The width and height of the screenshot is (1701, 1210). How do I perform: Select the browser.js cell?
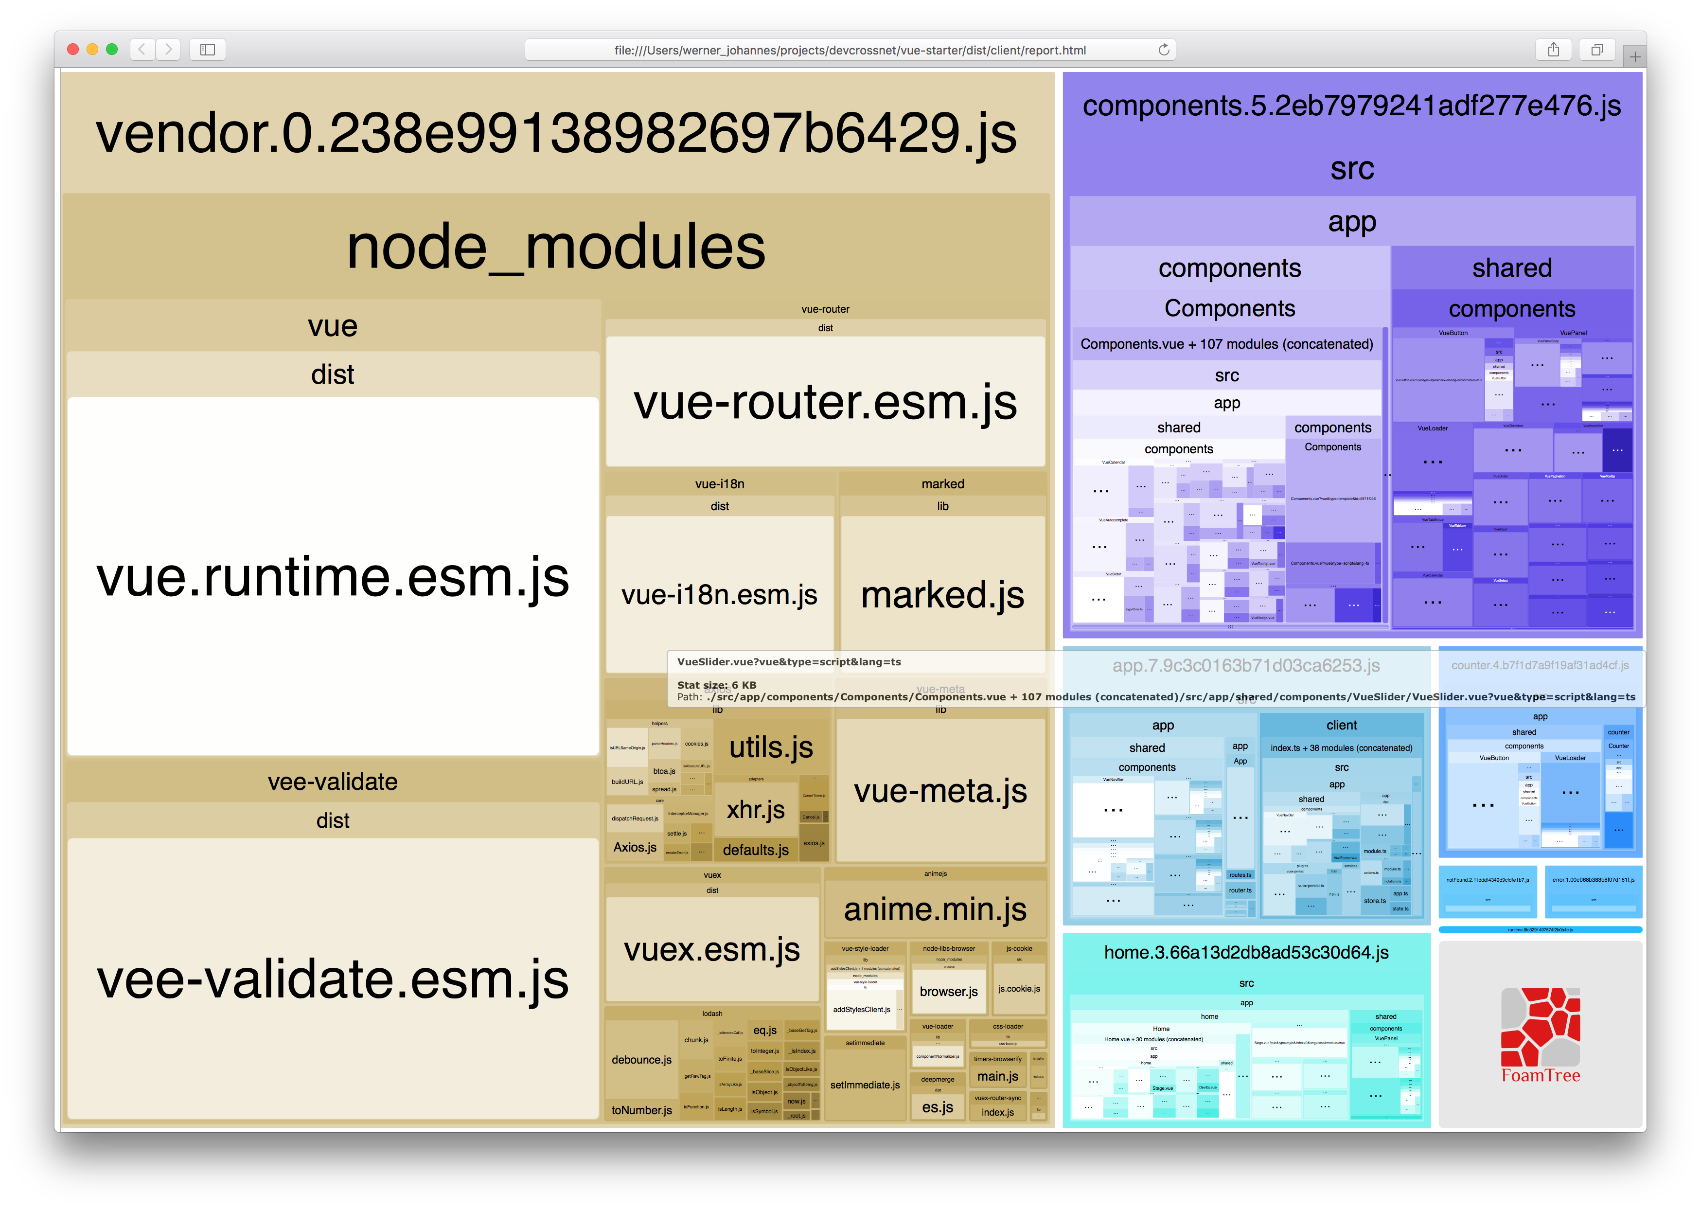pyautogui.click(x=948, y=992)
